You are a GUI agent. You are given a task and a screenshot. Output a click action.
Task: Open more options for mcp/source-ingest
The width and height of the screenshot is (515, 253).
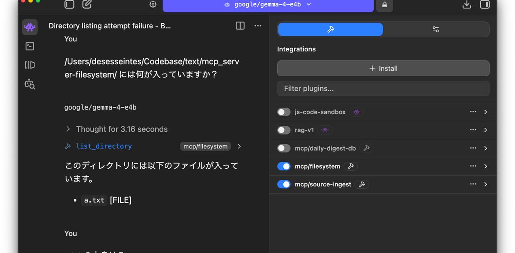click(473, 184)
